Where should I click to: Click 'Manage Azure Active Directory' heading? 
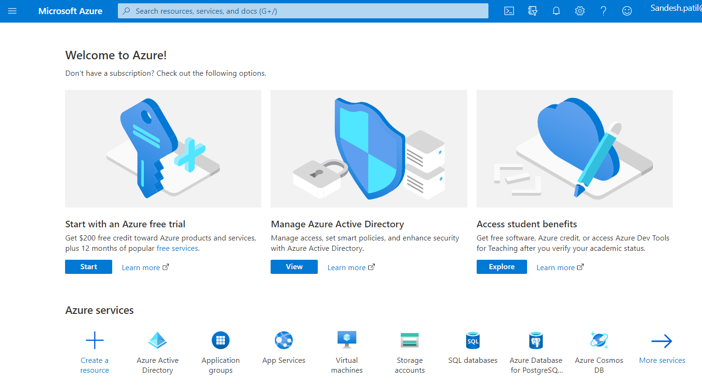coord(338,224)
